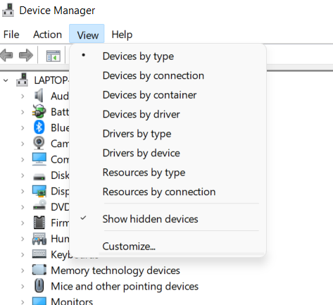Click the show/hide console tree toolbar icon
This screenshot has width=333, height=305.
coord(54,56)
